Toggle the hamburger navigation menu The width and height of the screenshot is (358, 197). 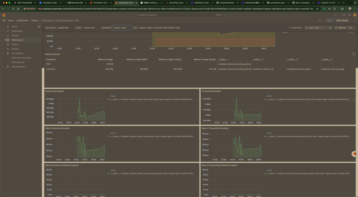[4, 20]
